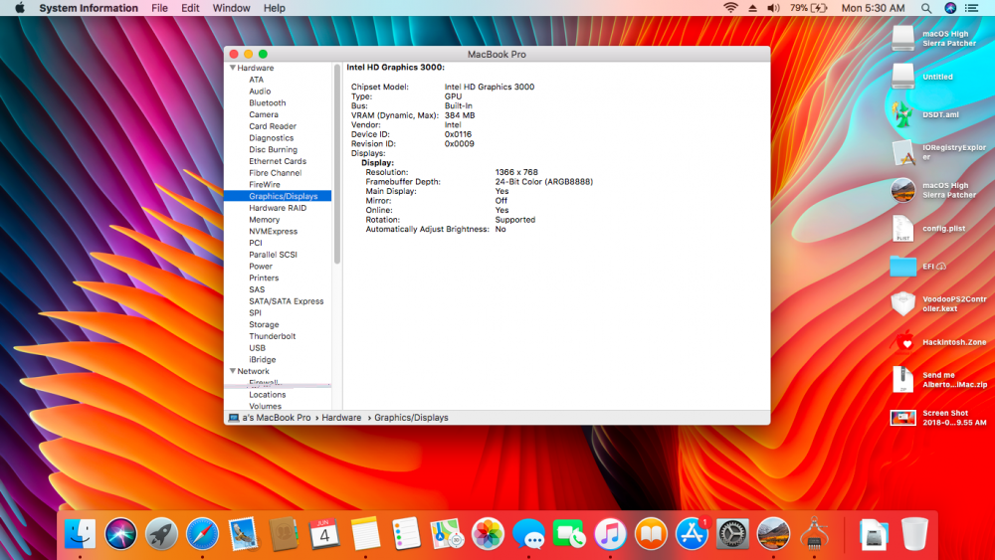Select Audio in the sidebar
The image size is (995, 560).
tap(260, 92)
